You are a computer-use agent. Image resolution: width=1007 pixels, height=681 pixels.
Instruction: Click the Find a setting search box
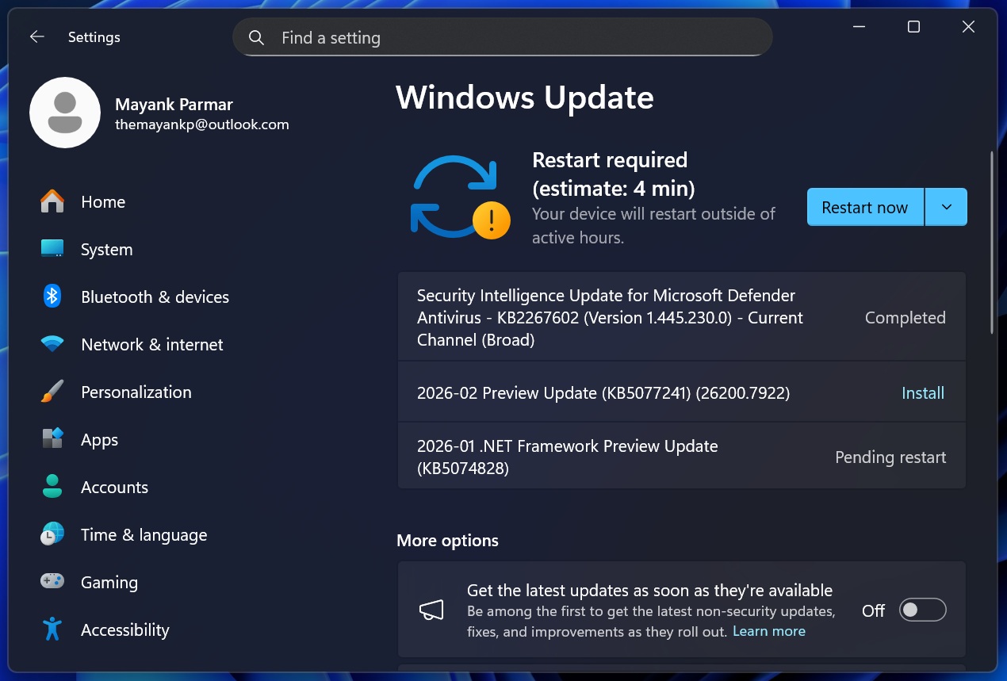502,36
